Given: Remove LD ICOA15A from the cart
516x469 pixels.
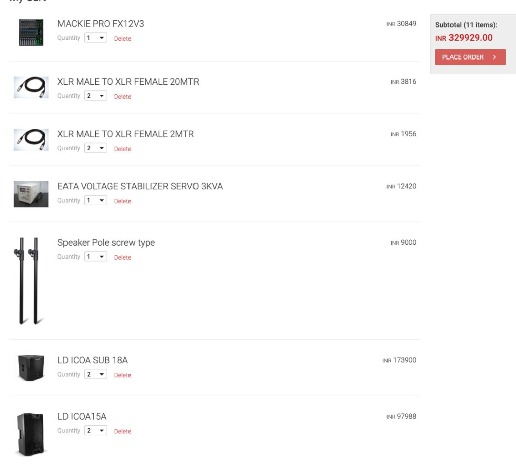Looking at the screenshot, I should [122, 432].
